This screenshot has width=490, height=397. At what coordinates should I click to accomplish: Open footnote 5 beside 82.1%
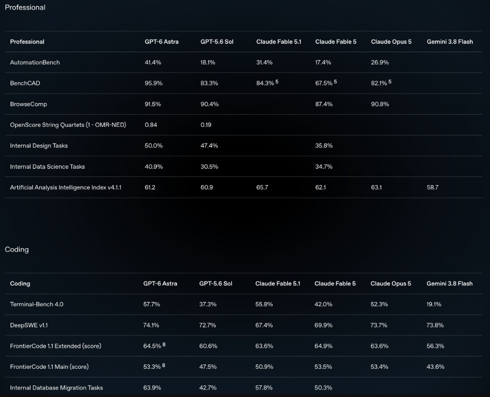(390, 81)
